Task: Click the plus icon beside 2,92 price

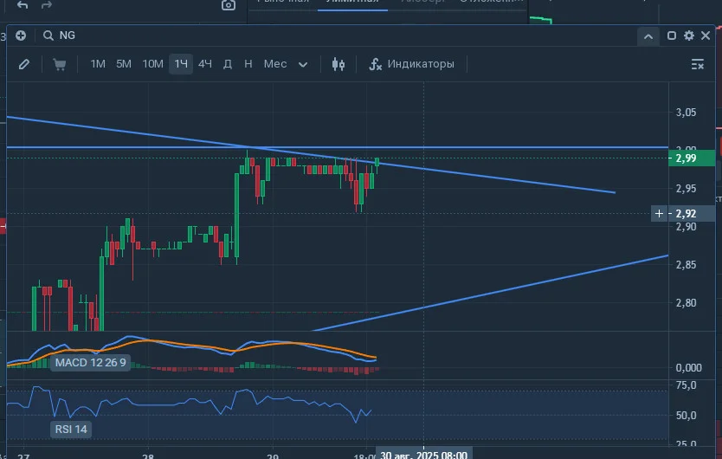Action: 659,213
